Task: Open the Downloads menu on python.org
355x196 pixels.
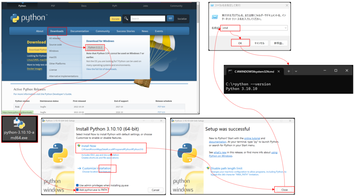Action: point(57,31)
